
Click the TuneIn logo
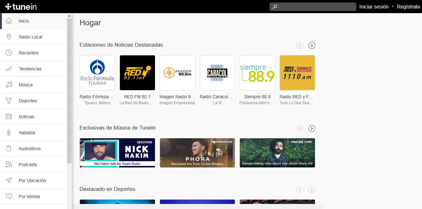(x=21, y=7)
